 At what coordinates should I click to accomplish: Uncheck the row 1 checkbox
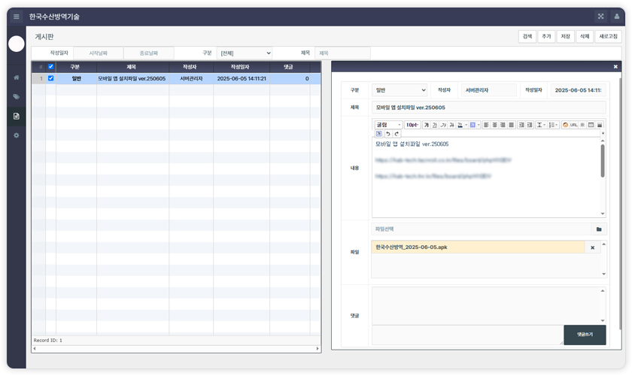51,78
